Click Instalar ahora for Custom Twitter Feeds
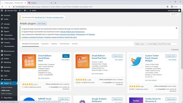This screenshot has height=103, width=183. [171, 56]
